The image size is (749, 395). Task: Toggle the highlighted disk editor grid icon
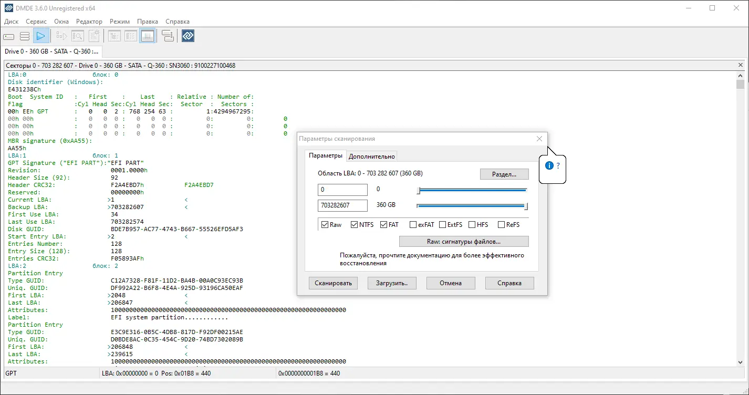pyautogui.click(x=148, y=36)
